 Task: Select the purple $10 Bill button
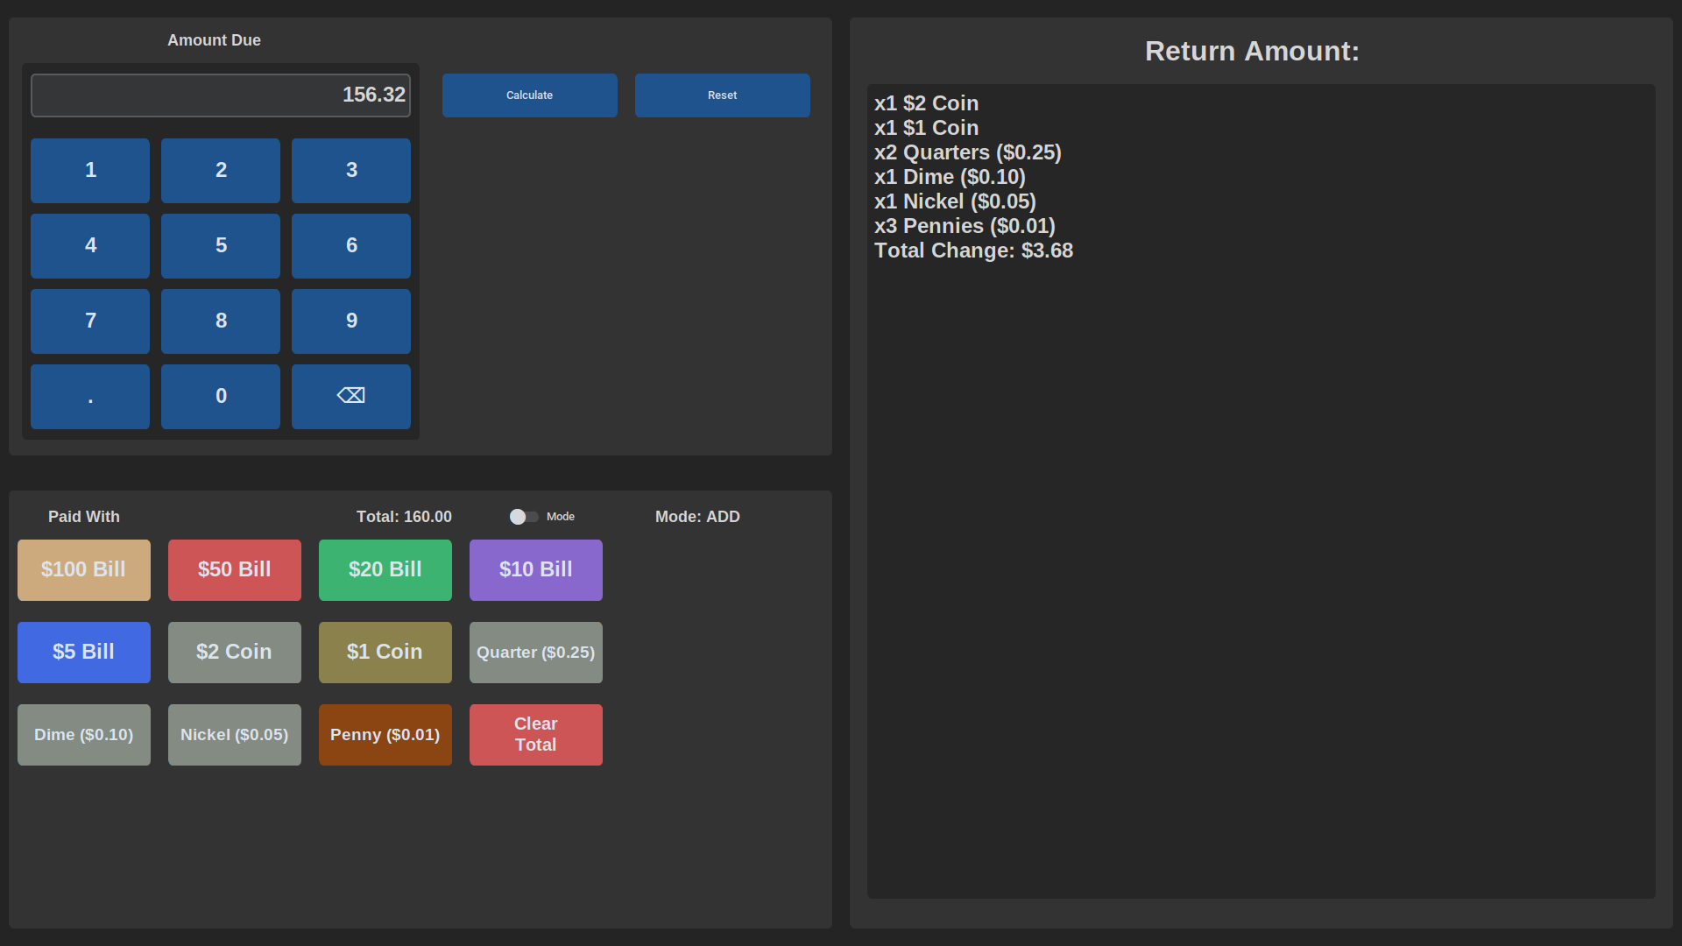click(536, 570)
